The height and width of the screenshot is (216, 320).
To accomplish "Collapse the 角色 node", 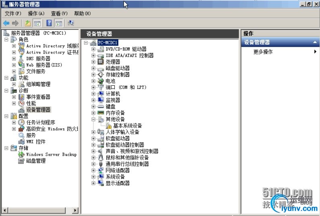I will 6,39.
